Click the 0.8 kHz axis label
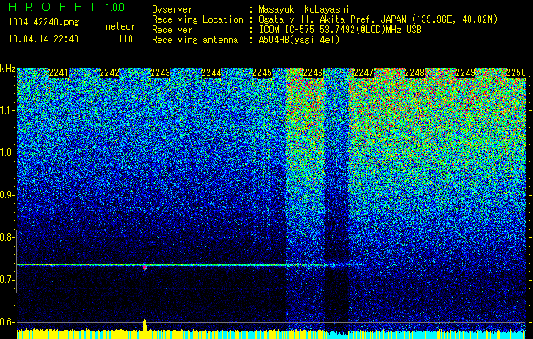This screenshot has height=339, width=533. [7, 237]
